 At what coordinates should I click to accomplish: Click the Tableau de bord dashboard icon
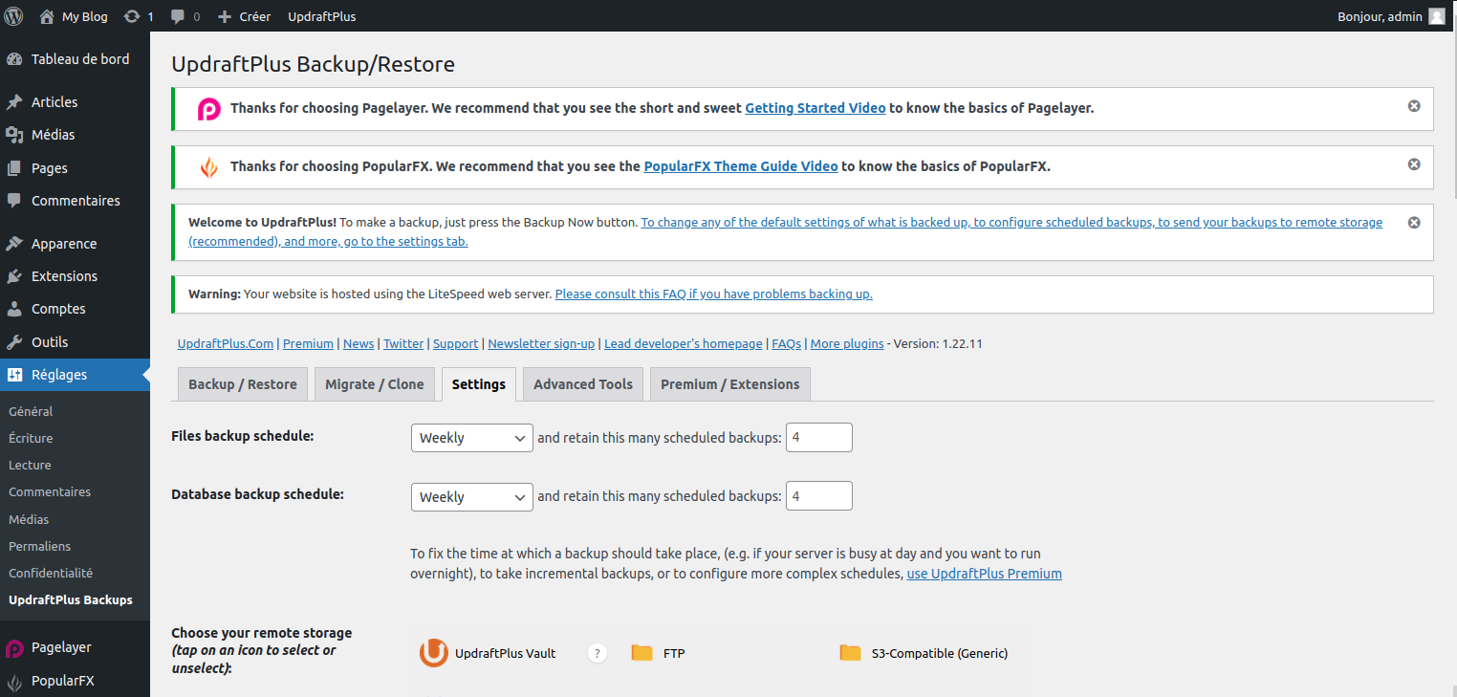click(x=14, y=58)
